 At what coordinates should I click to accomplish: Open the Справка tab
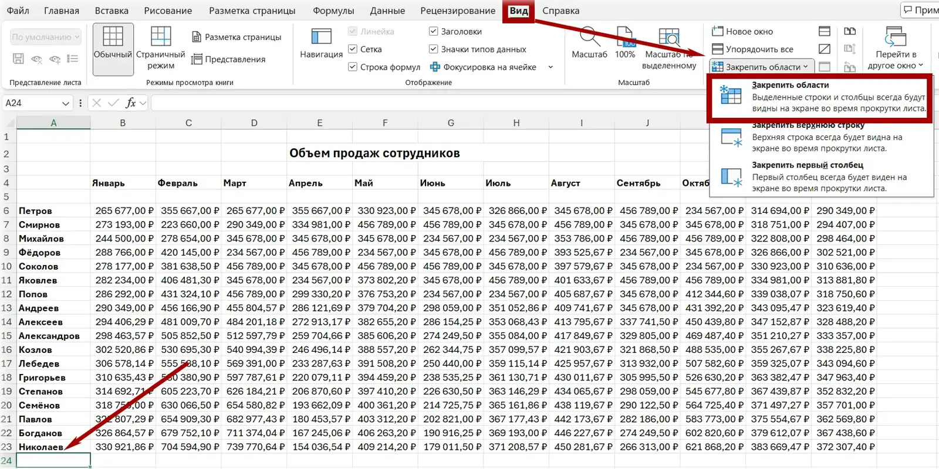pyautogui.click(x=560, y=11)
